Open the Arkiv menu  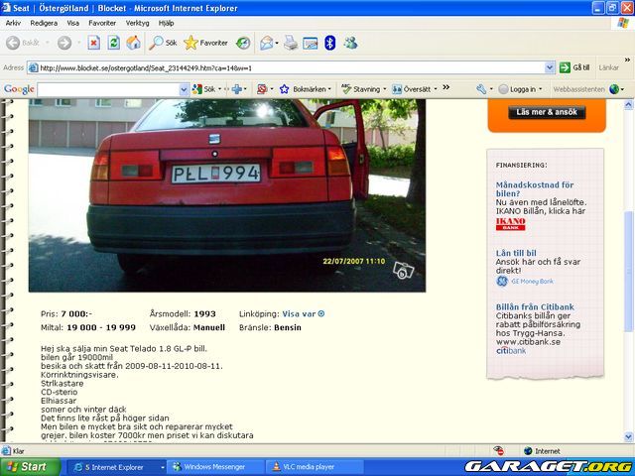(x=13, y=23)
